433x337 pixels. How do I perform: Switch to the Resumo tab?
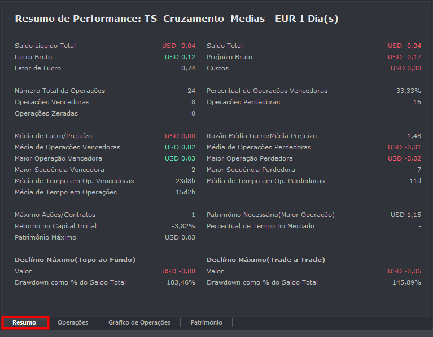(24, 322)
